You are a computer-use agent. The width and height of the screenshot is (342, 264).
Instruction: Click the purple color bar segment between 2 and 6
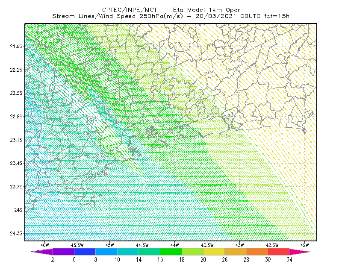[x=63, y=252]
